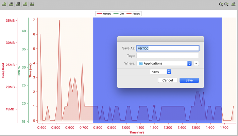Toggle the Redraw series in the legend
Viewport: 238px width, 136px height.
[x=134, y=14]
